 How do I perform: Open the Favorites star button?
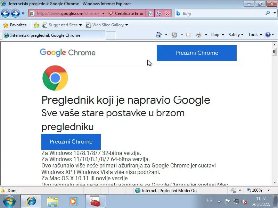pos(15,25)
